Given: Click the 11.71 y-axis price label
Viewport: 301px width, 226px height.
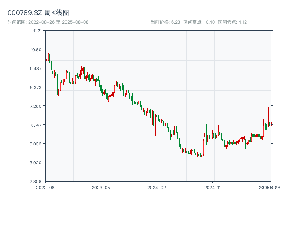Looking at the screenshot, I should (38, 31).
